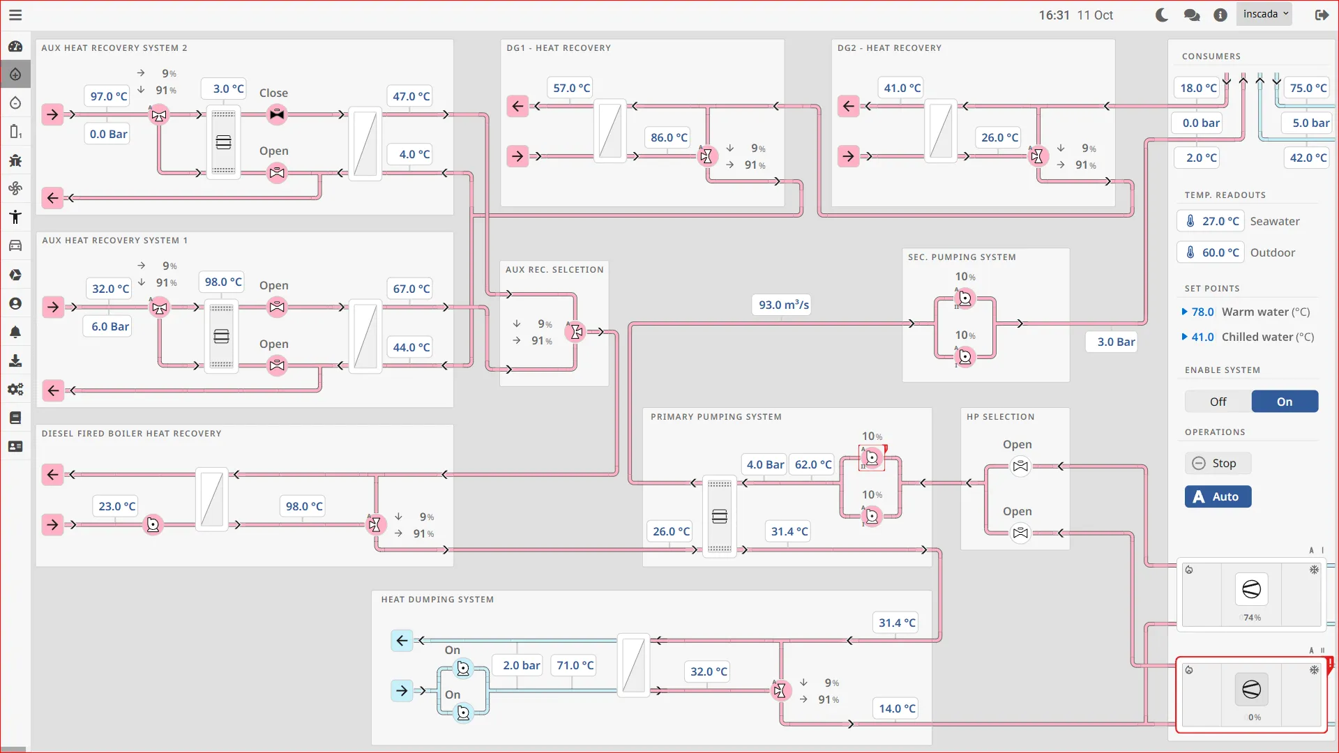
Task: Open notifications via the bell icon
Action: 15,332
